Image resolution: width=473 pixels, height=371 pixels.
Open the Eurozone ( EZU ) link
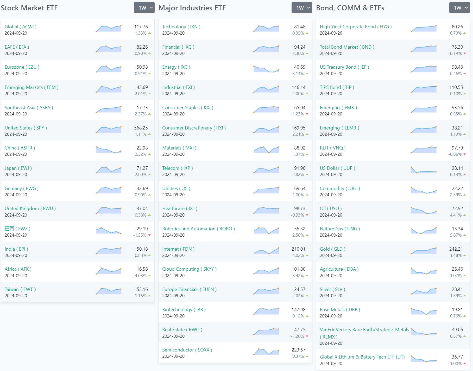tap(22, 67)
